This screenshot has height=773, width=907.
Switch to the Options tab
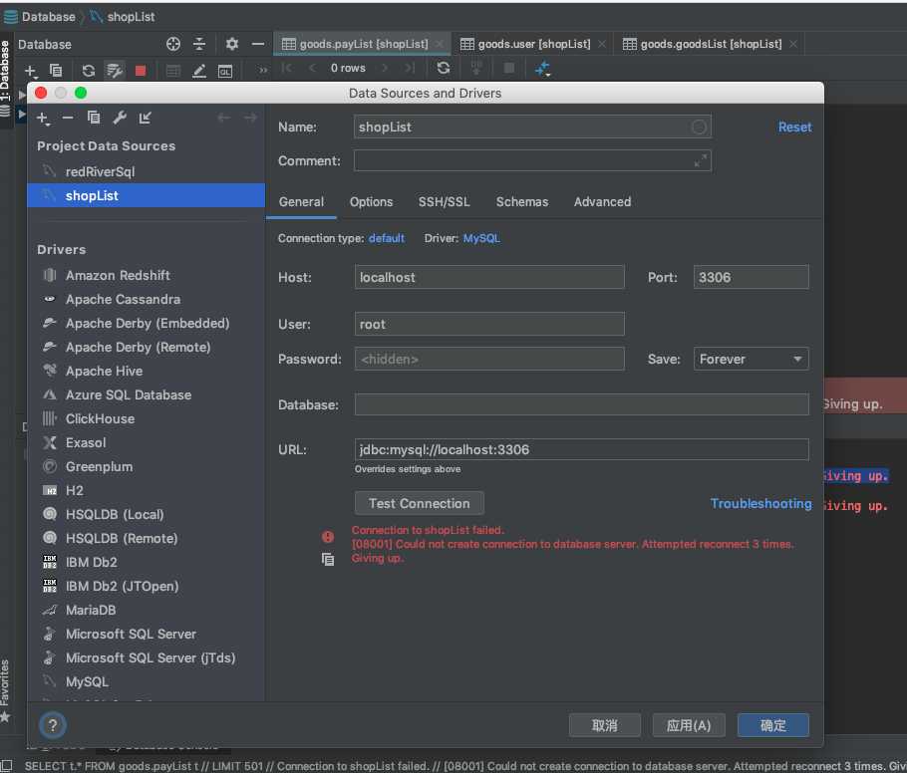click(371, 202)
